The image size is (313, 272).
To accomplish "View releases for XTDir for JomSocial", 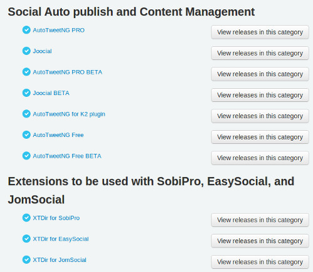I will click(x=260, y=262).
